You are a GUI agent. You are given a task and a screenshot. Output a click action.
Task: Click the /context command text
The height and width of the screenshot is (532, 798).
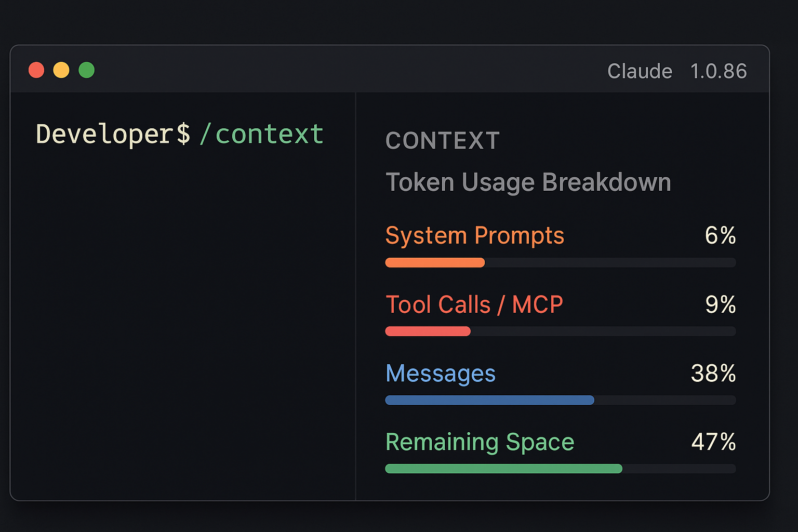point(261,134)
